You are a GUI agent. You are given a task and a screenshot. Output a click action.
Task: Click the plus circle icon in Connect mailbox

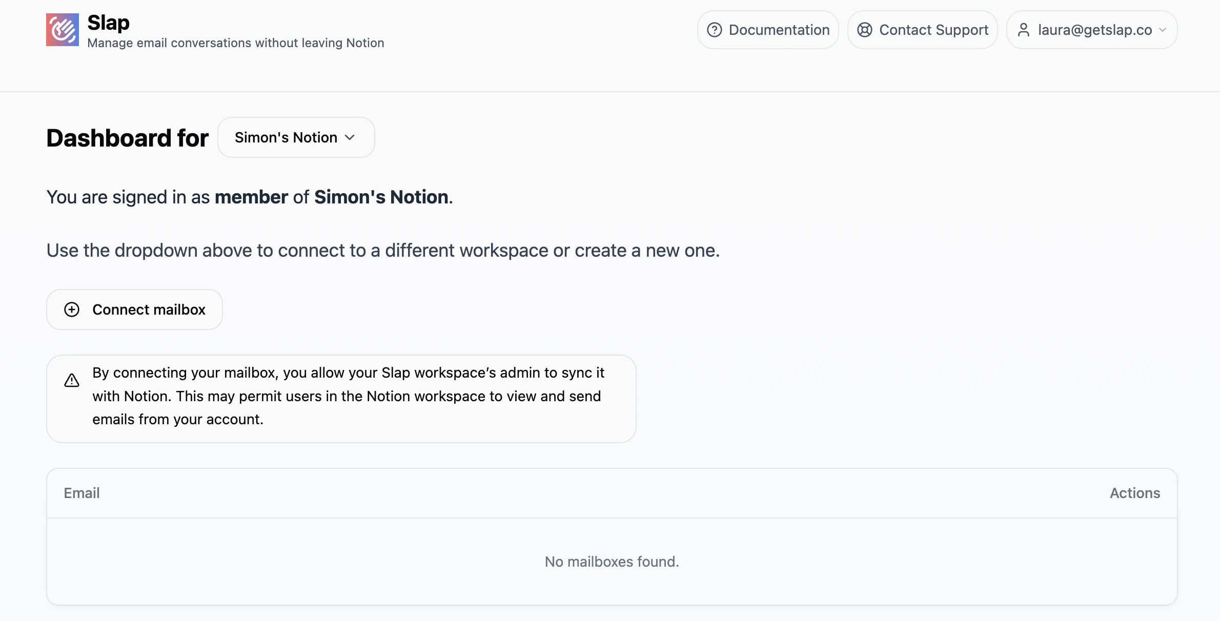coord(72,309)
